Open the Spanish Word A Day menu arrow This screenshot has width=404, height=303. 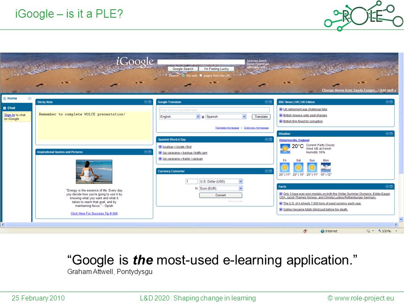tap(267, 139)
